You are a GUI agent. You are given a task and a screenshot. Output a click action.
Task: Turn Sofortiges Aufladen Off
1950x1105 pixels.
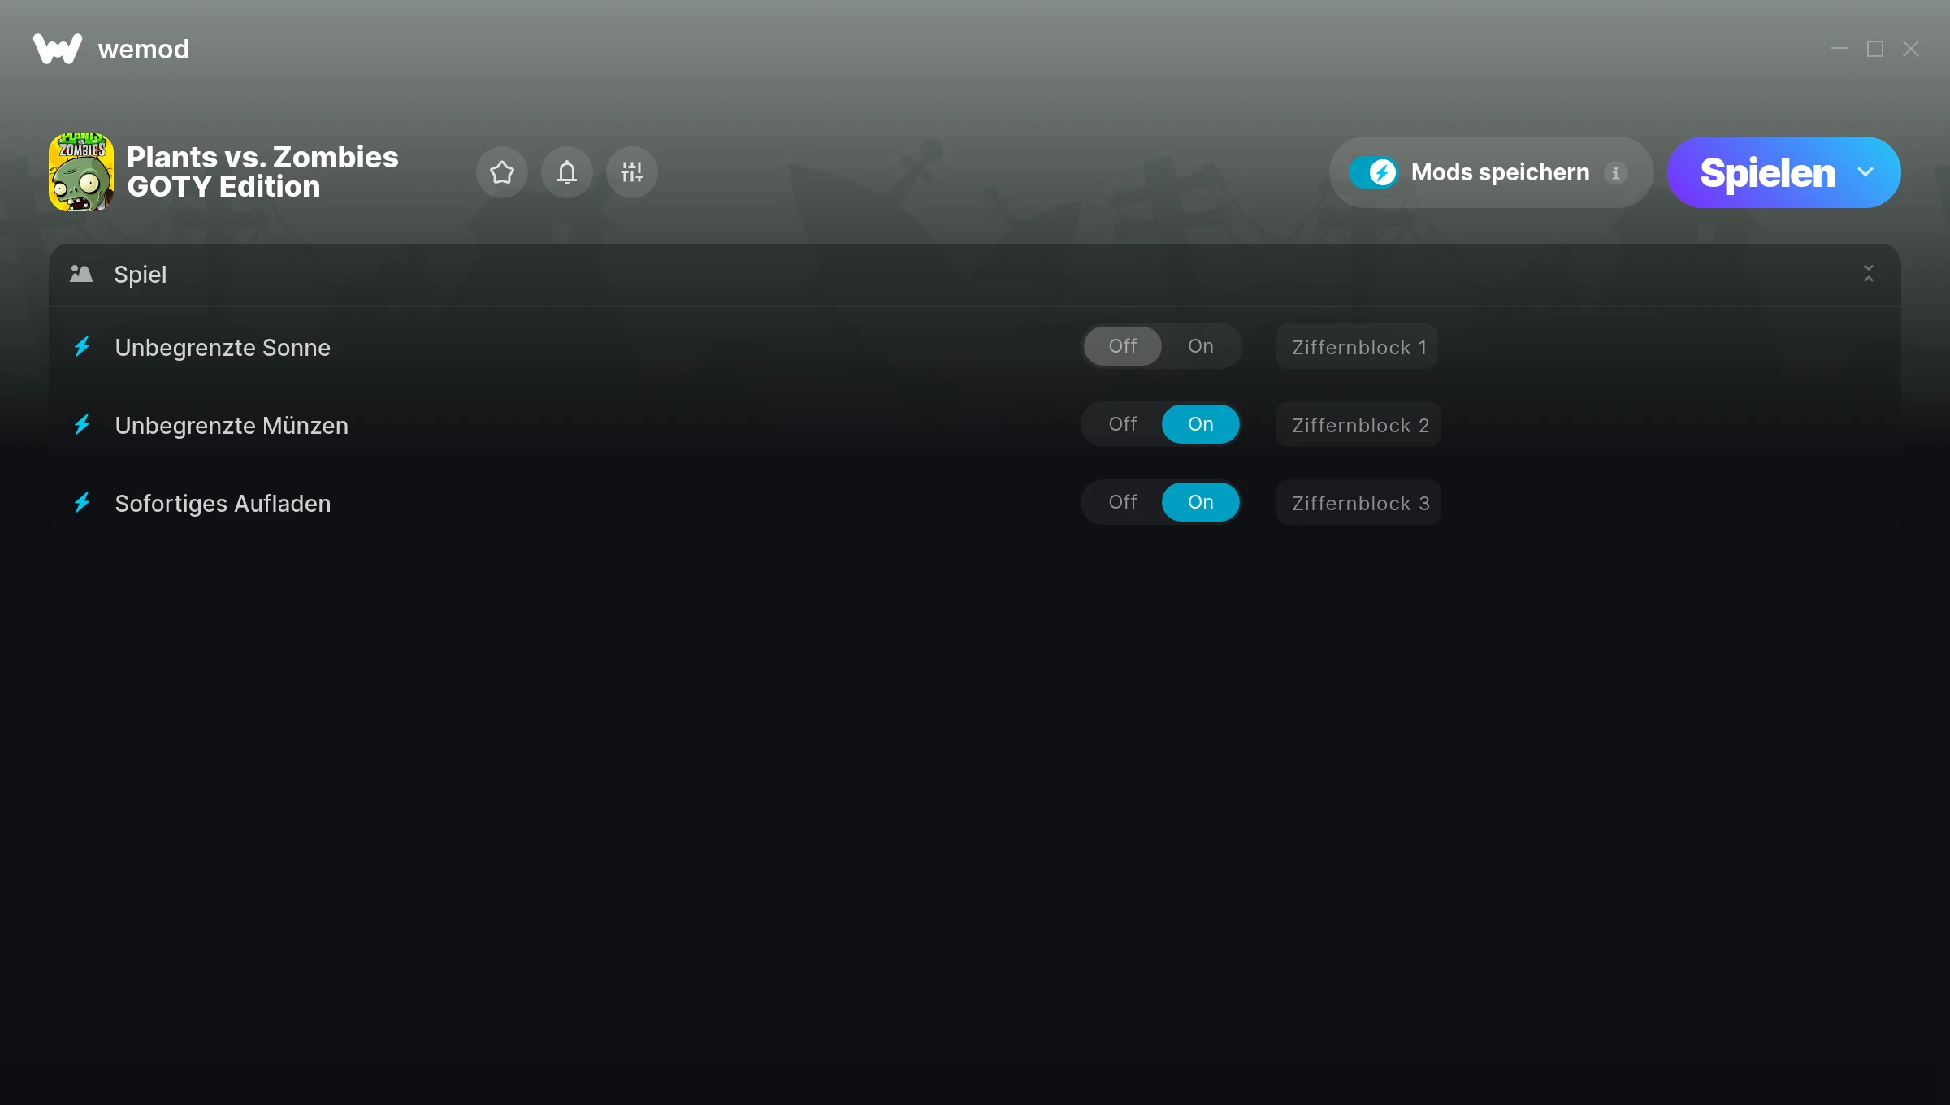tap(1123, 502)
